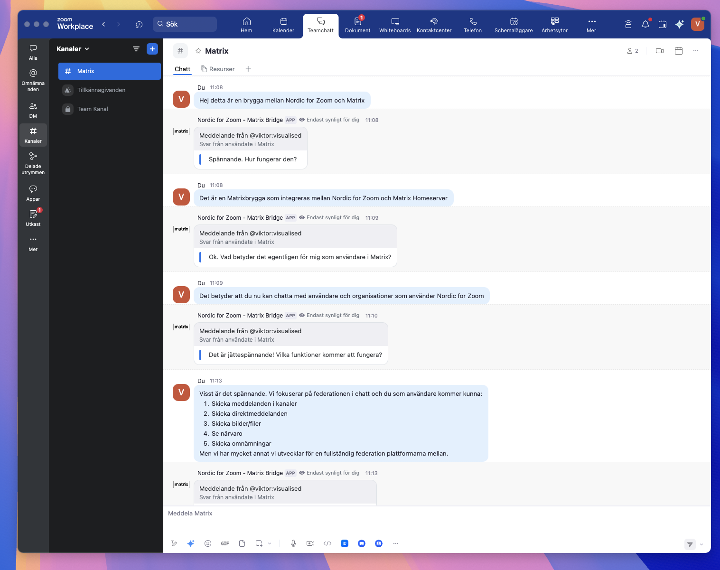
Task: Select the Team Kanal channel
Action: click(93, 109)
